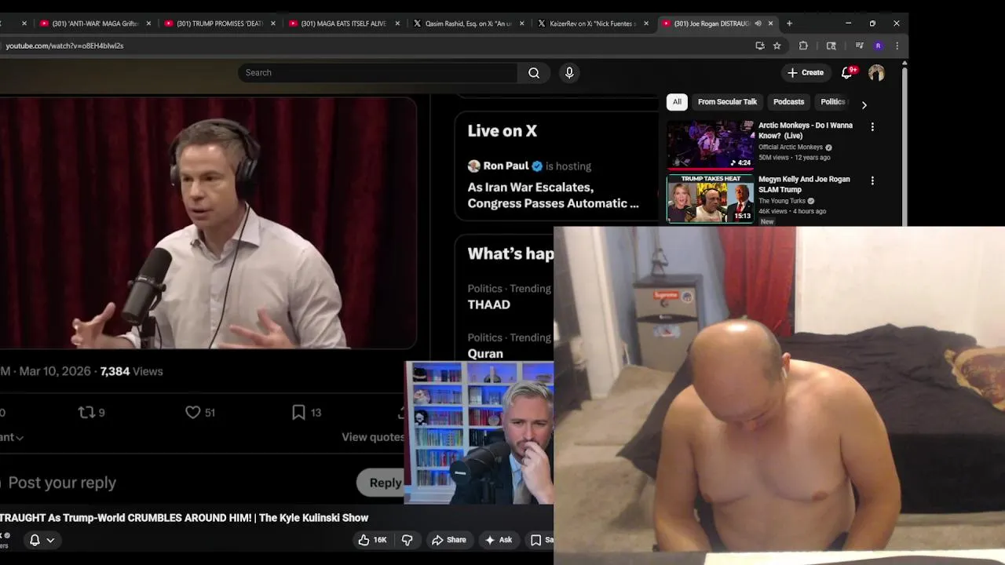Screen dimensions: 1005x565
Task: Like the video showing 16K likes
Action: [x=374, y=540]
